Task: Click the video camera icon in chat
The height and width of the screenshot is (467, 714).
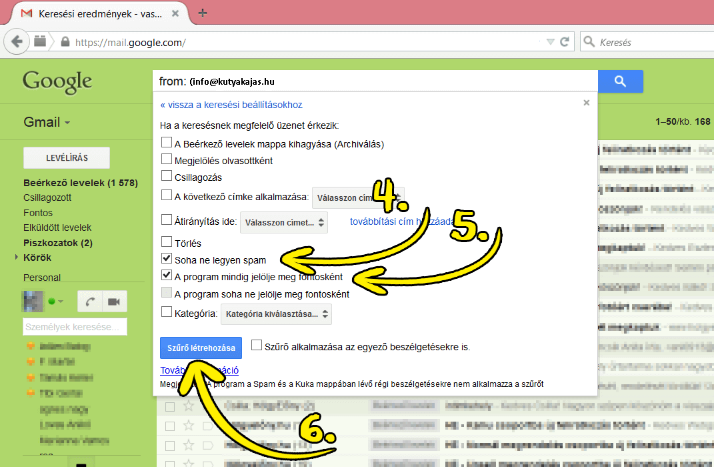Action: 113,302
